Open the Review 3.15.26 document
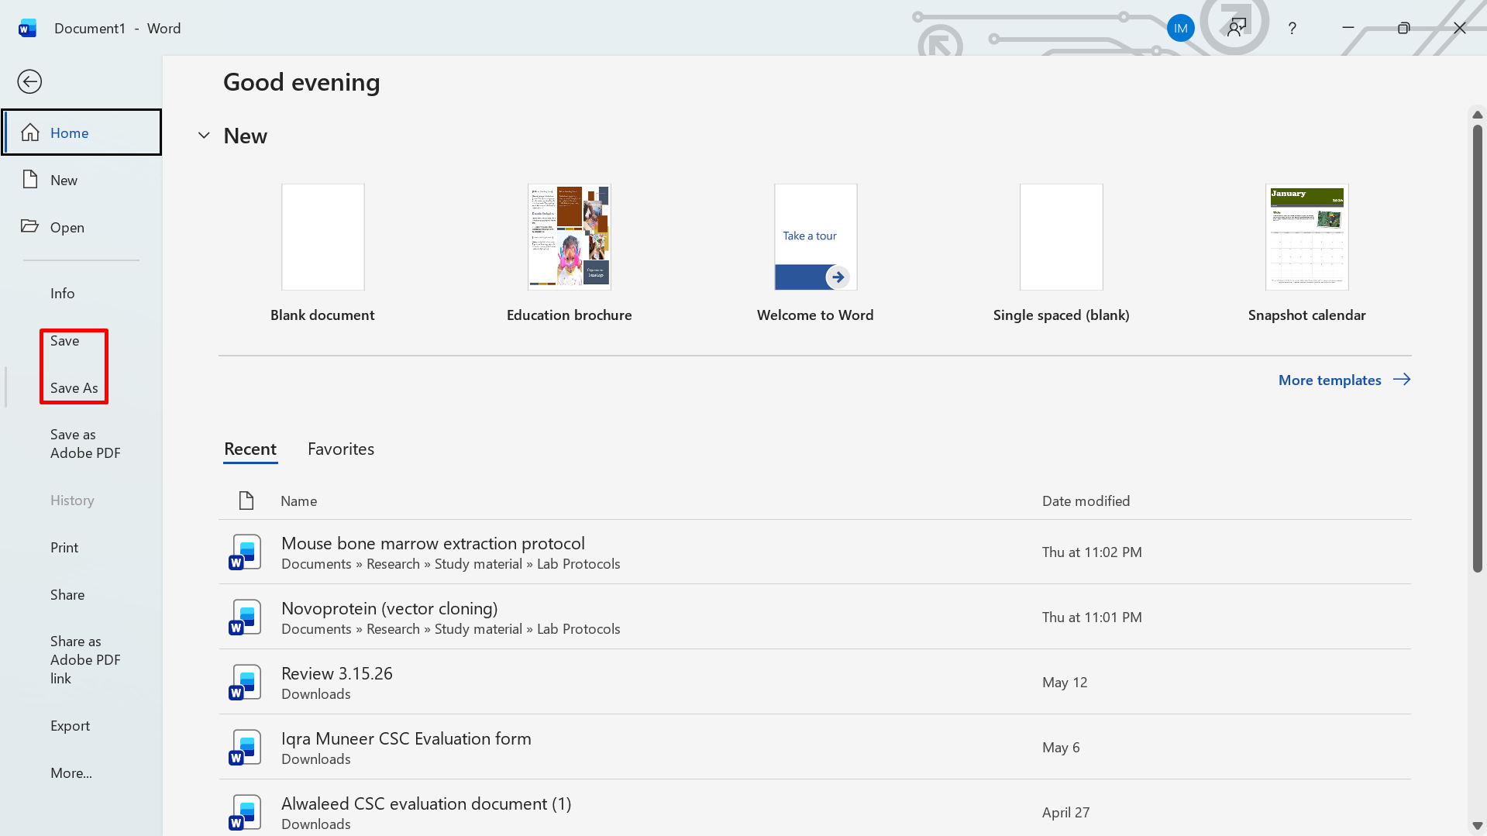 [815, 682]
